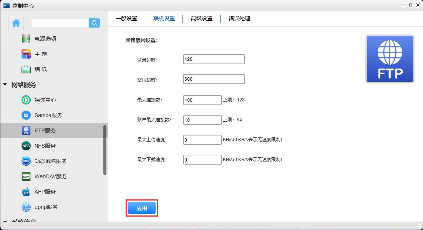The width and height of the screenshot is (423, 230).
Task: Select the 主题 theme icon
Action: coord(26,54)
